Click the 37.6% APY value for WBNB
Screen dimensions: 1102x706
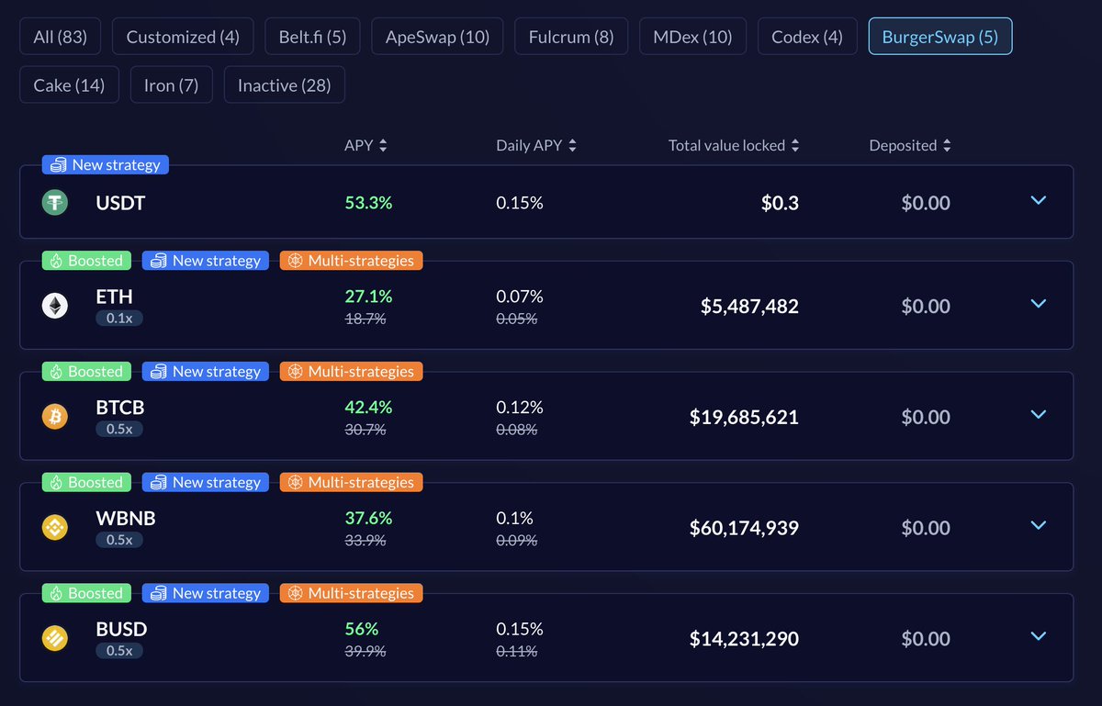pos(368,518)
